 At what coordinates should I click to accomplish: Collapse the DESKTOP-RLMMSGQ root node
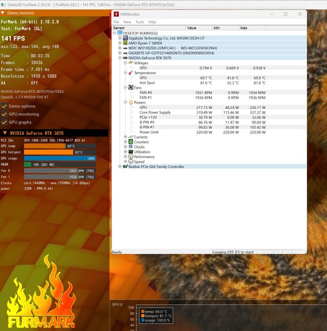pos(115,33)
